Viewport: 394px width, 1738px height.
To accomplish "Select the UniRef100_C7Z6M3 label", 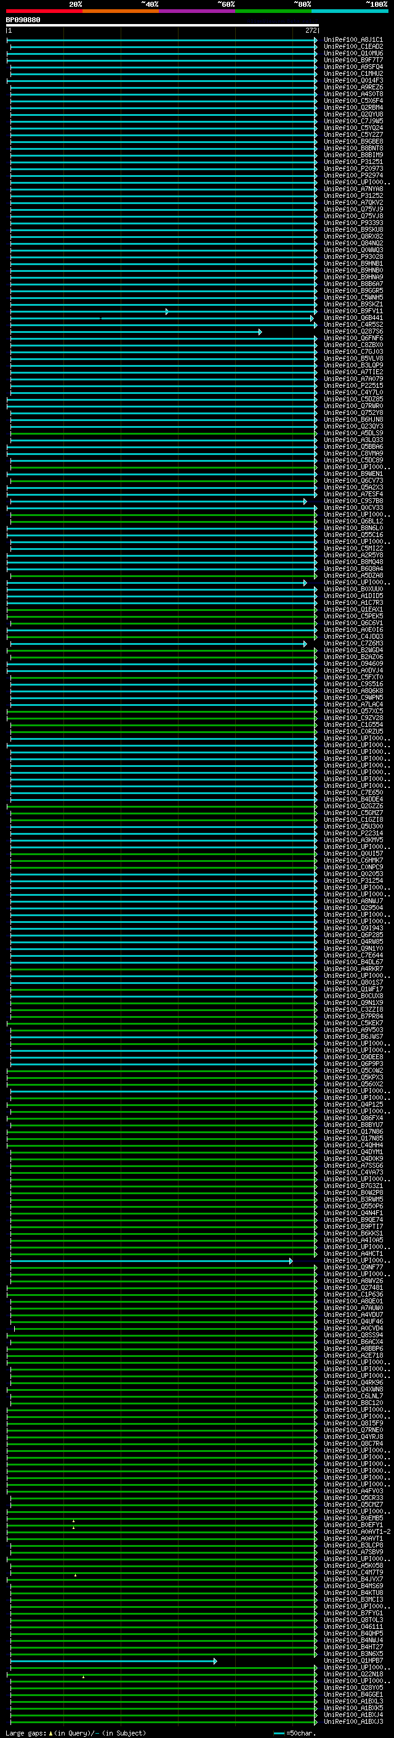I will point(353,644).
